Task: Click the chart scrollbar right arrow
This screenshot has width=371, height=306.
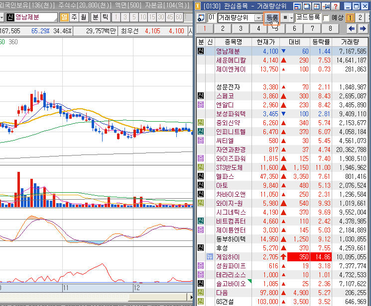Action: 192,297
